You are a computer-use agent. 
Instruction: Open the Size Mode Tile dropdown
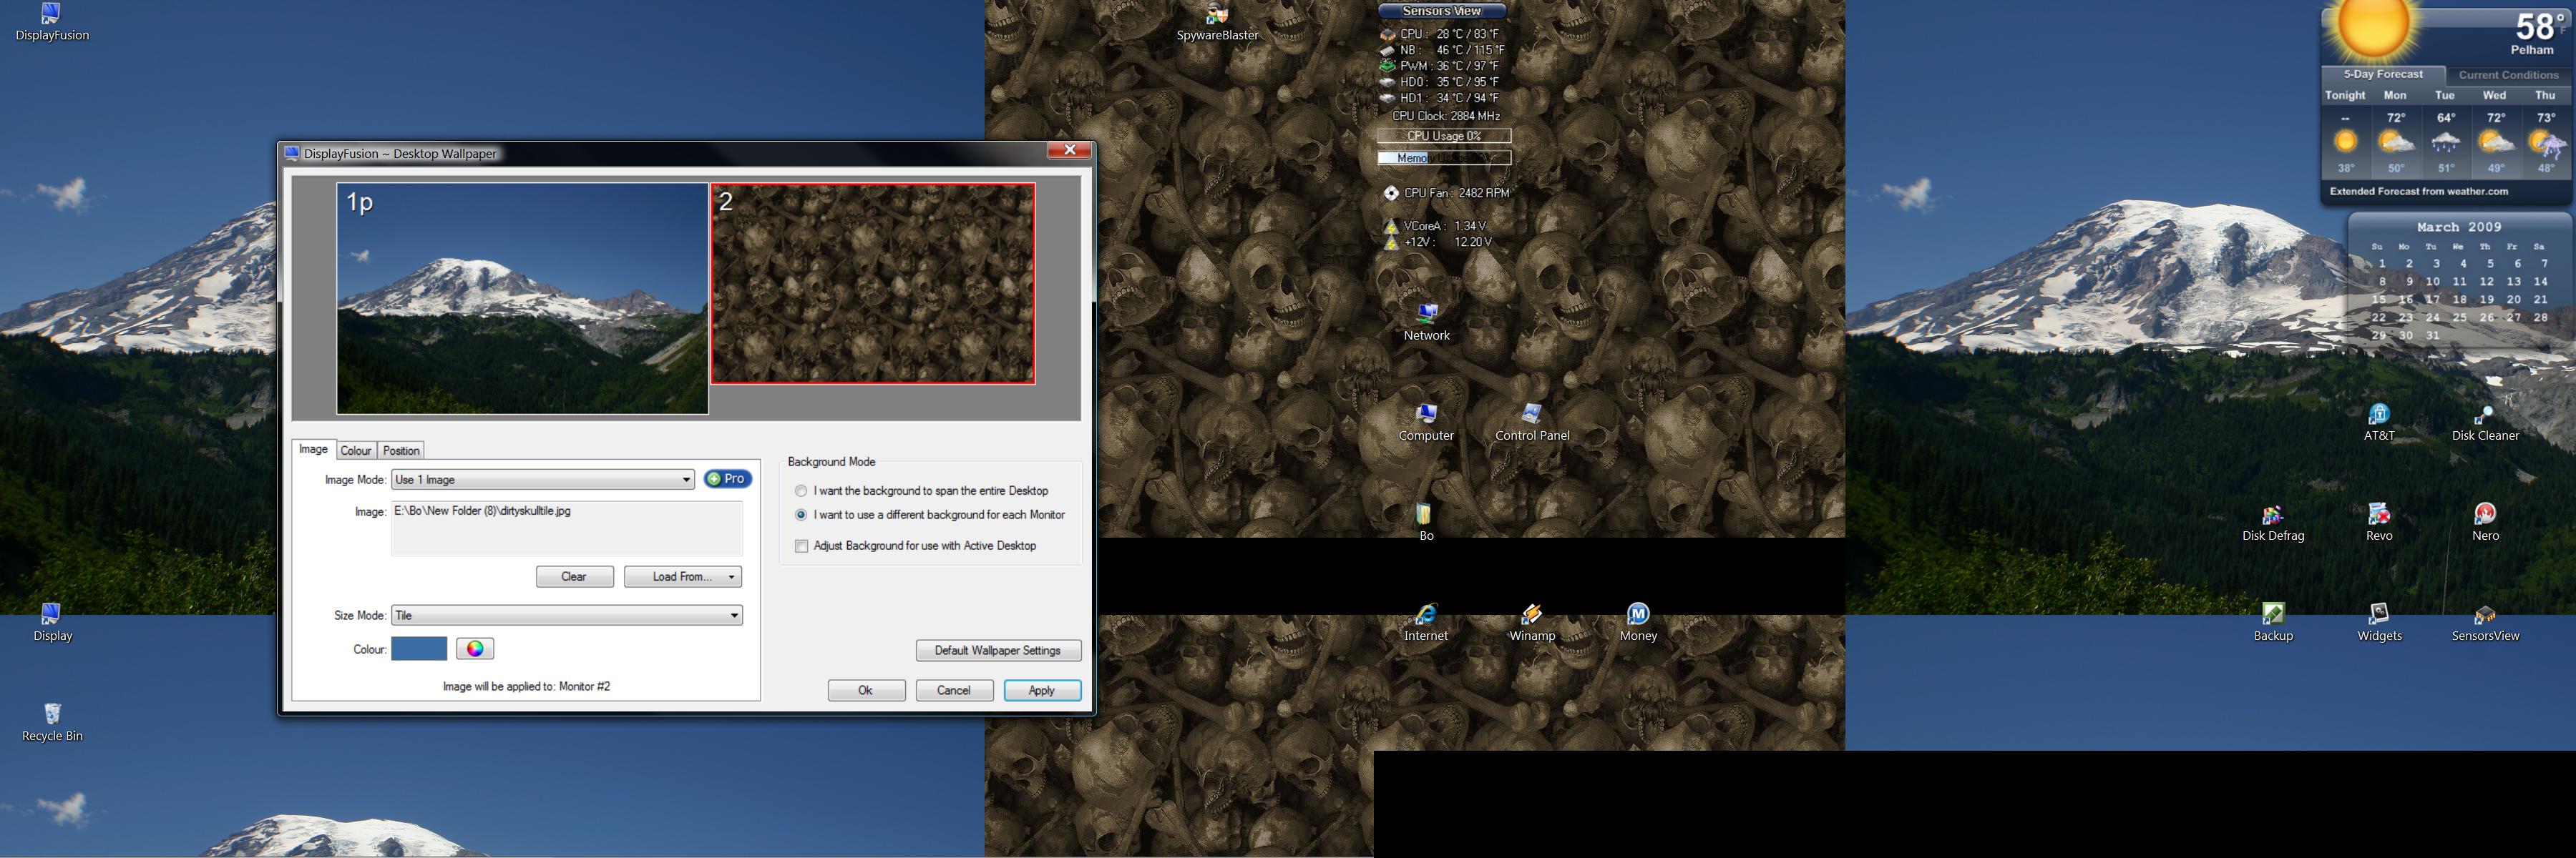tap(734, 616)
